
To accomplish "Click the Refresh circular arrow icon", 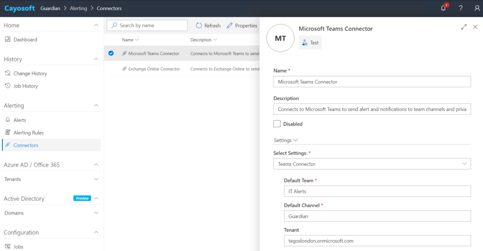I will (x=199, y=25).
